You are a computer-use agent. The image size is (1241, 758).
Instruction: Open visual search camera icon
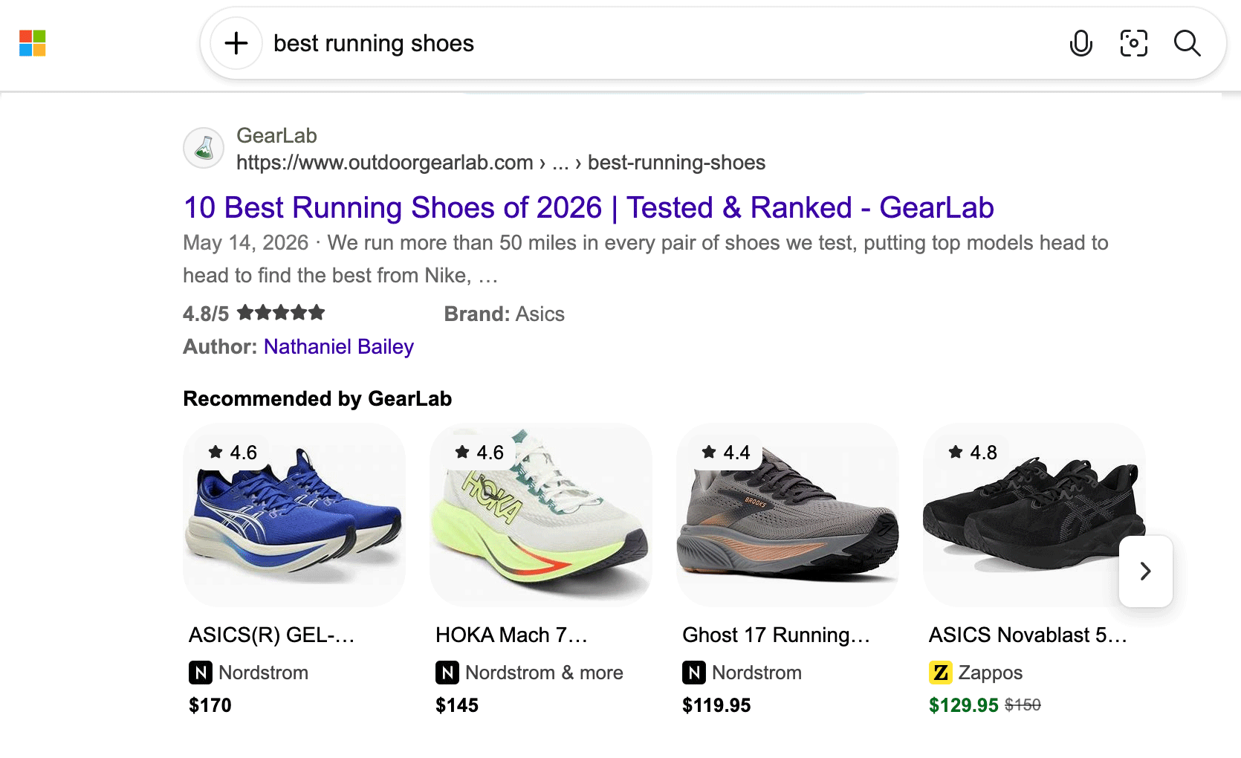(1134, 43)
